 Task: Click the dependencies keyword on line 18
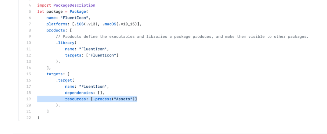click(79, 93)
